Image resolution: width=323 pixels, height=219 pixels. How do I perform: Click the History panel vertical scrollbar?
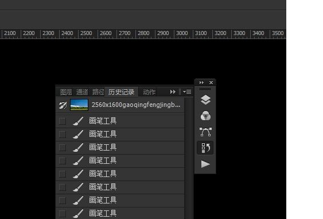point(189,158)
